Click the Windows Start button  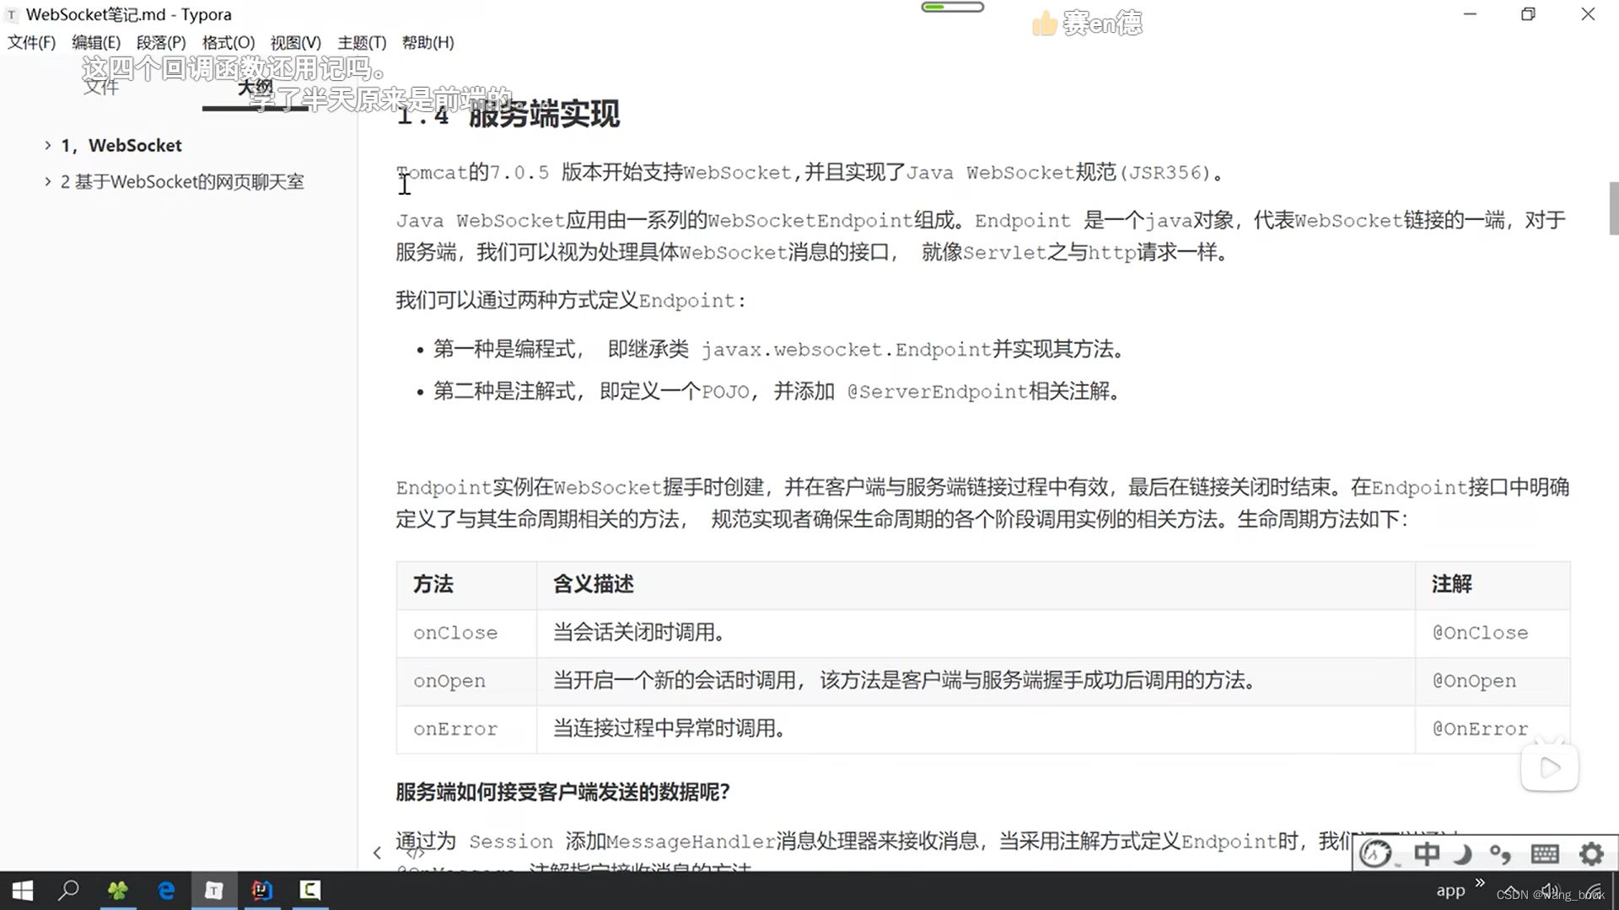click(x=21, y=891)
